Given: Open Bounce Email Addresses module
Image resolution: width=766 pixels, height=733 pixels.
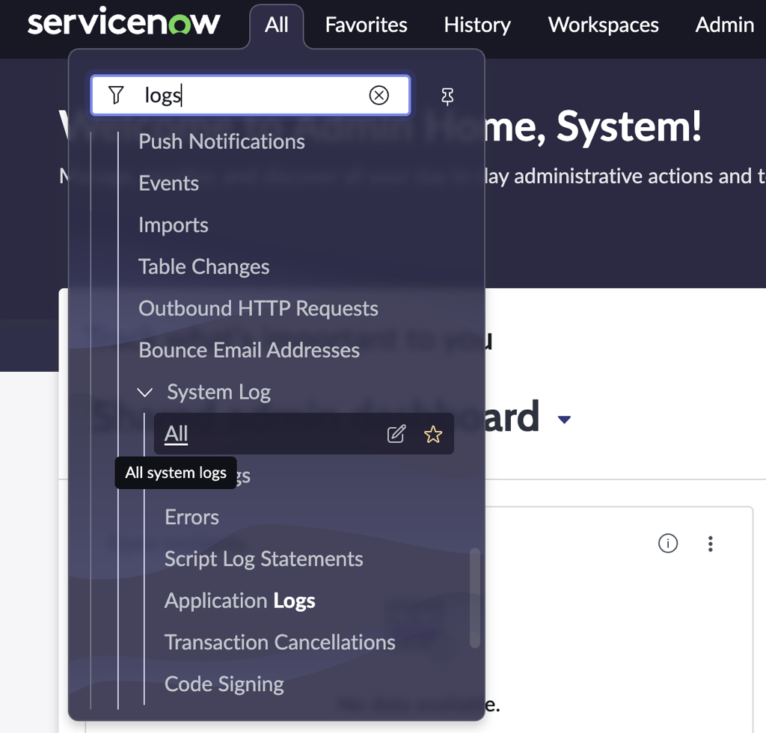Looking at the screenshot, I should (x=249, y=351).
